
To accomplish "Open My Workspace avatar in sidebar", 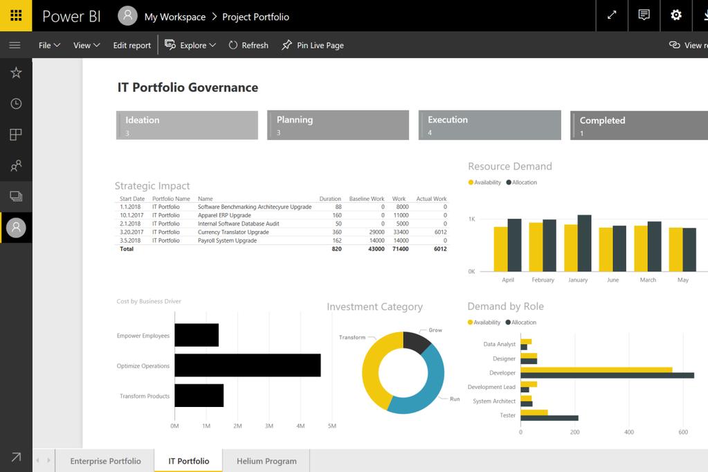I will (x=16, y=228).
